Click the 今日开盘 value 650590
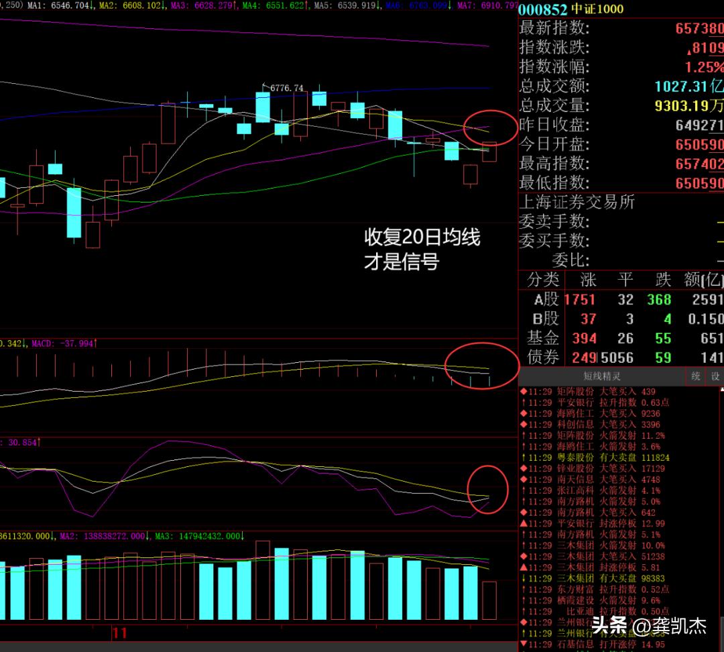Viewport: 724px width, 652px height. point(699,144)
